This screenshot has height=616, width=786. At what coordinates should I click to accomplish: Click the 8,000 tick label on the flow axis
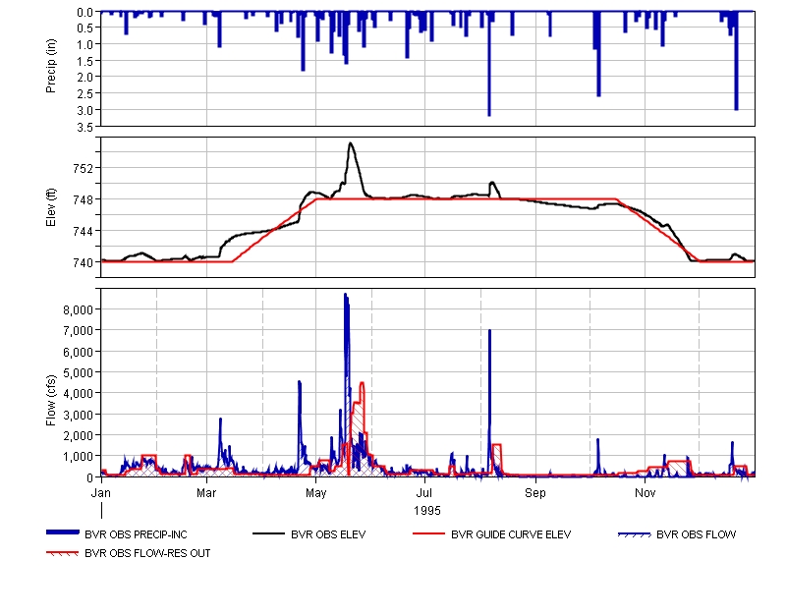click(x=78, y=309)
